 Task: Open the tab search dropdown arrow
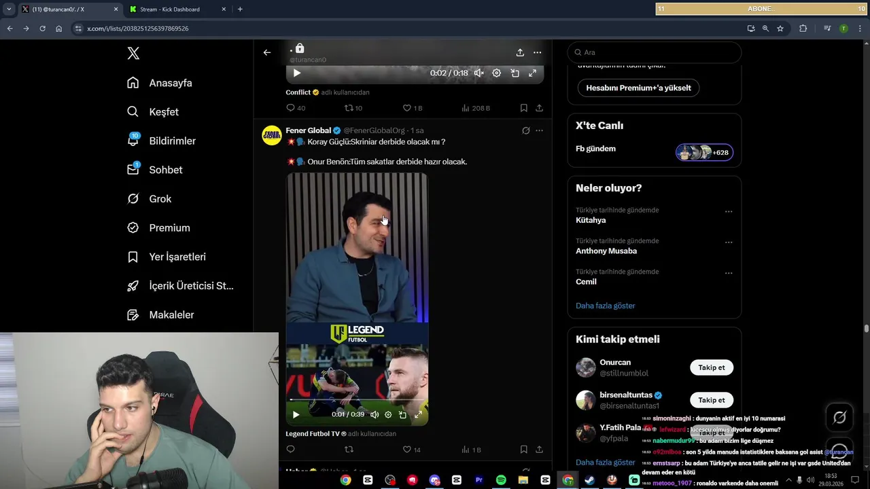(x=8, y=10)
